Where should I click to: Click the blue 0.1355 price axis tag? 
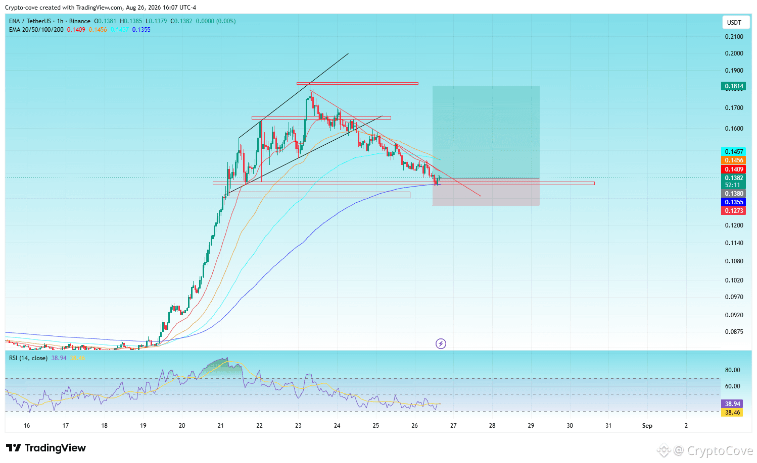click(734, 202)
